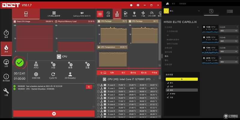Switch to the 系统 system tab

[26, 14]
